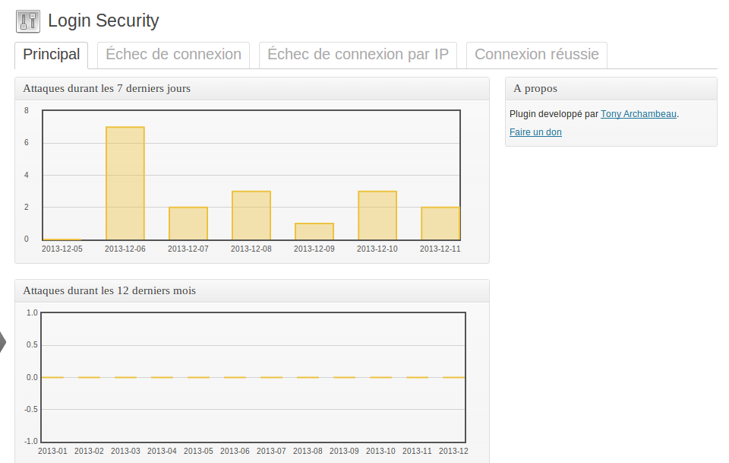
Task: Switch to the Principal tab
Action: 51,55
